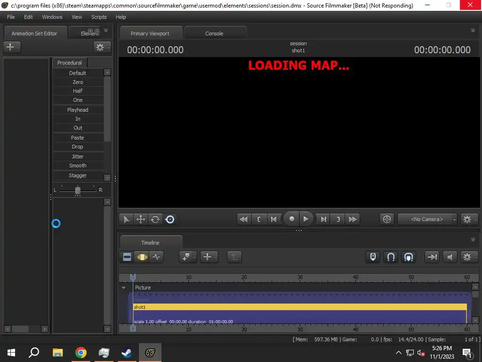Select the Procedural presets tab
Screen dimensions: 482x362
click(70, 63)
